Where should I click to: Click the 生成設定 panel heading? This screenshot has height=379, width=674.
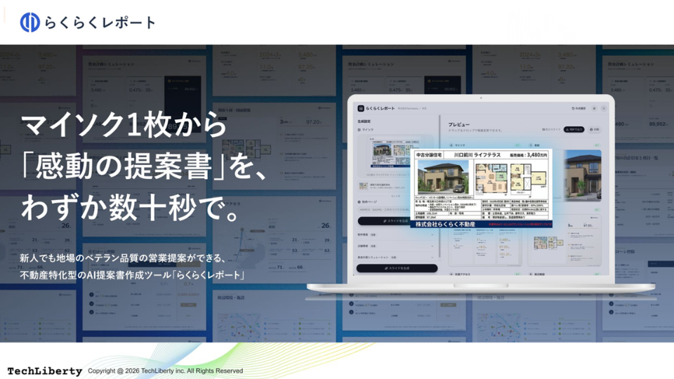pyautogui.click(x=364, y=121)
